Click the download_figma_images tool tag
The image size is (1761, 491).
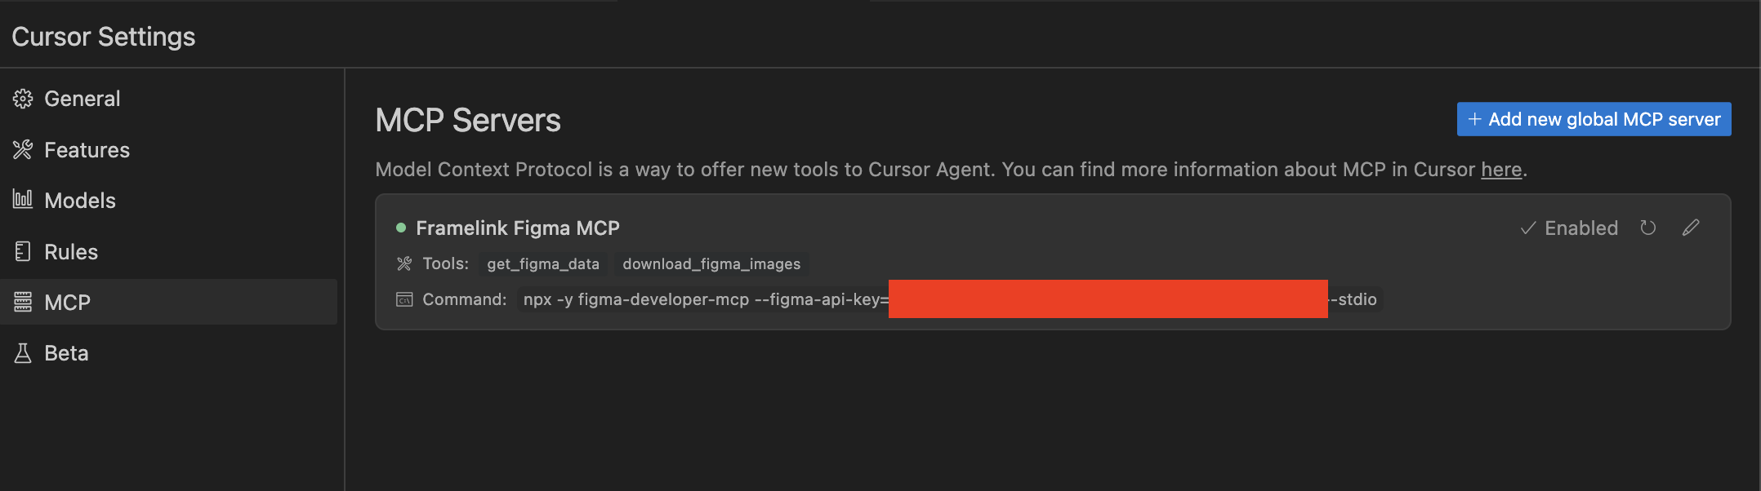coord(711,264)
